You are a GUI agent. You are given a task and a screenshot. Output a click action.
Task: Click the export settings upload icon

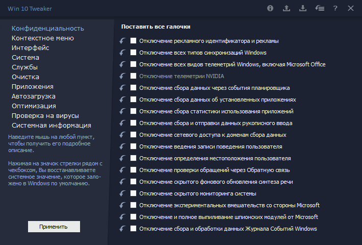(287, 8)
